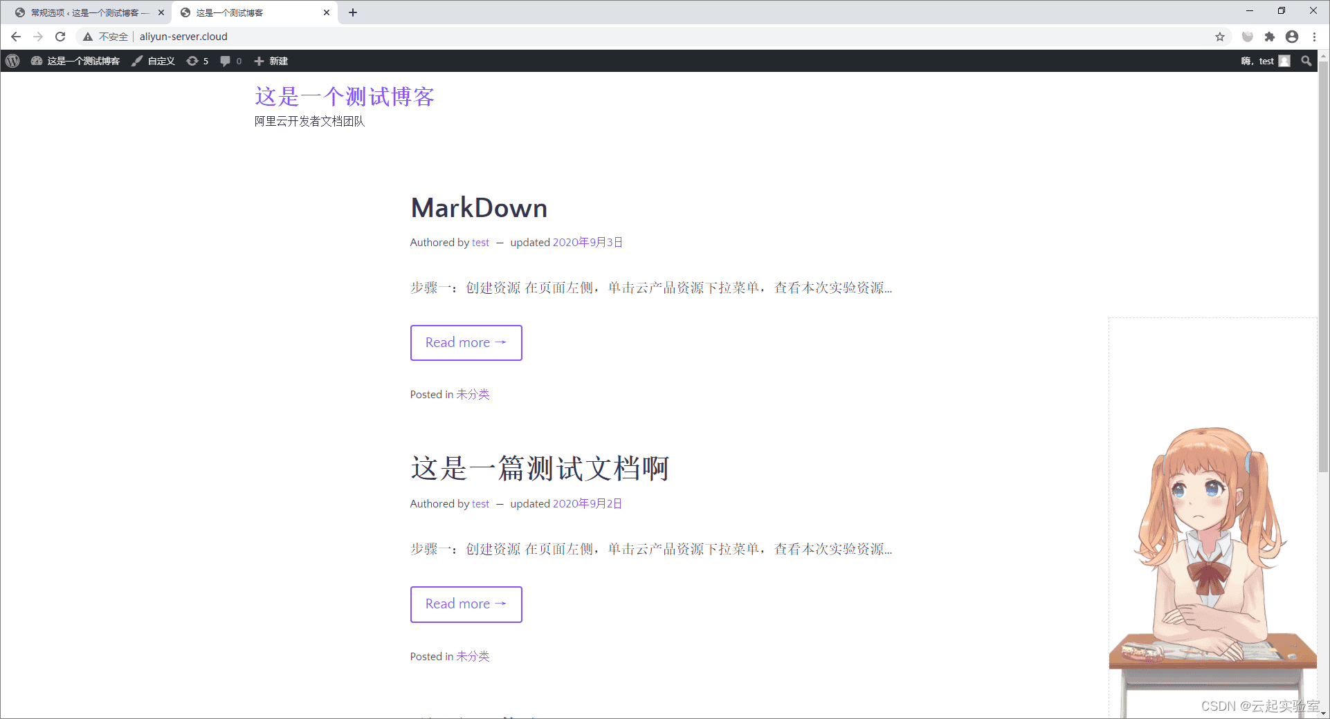The height and width of the screenshot is (719, 1330).
Task: Open Customize via the pencil icon
Action: click(x=136, y=61)
